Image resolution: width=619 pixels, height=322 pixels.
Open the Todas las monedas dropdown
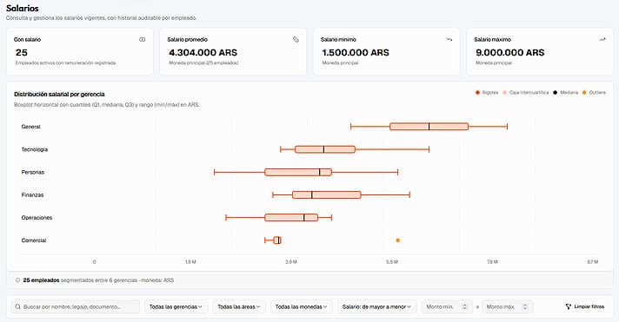[x=302, y=306]
